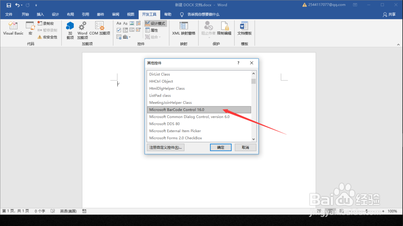
Task: Click 取消 to cancel the dialog
Action: click(x=245, y=147)
